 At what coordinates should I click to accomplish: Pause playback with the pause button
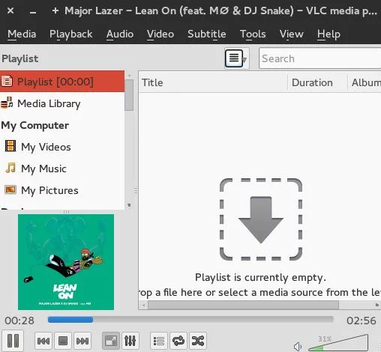pyautogui.click(x=13, y=341)
